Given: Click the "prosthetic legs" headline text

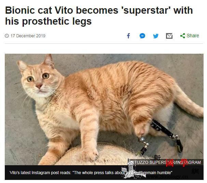Looking at the screenshot, I should (x=57, y=21).
